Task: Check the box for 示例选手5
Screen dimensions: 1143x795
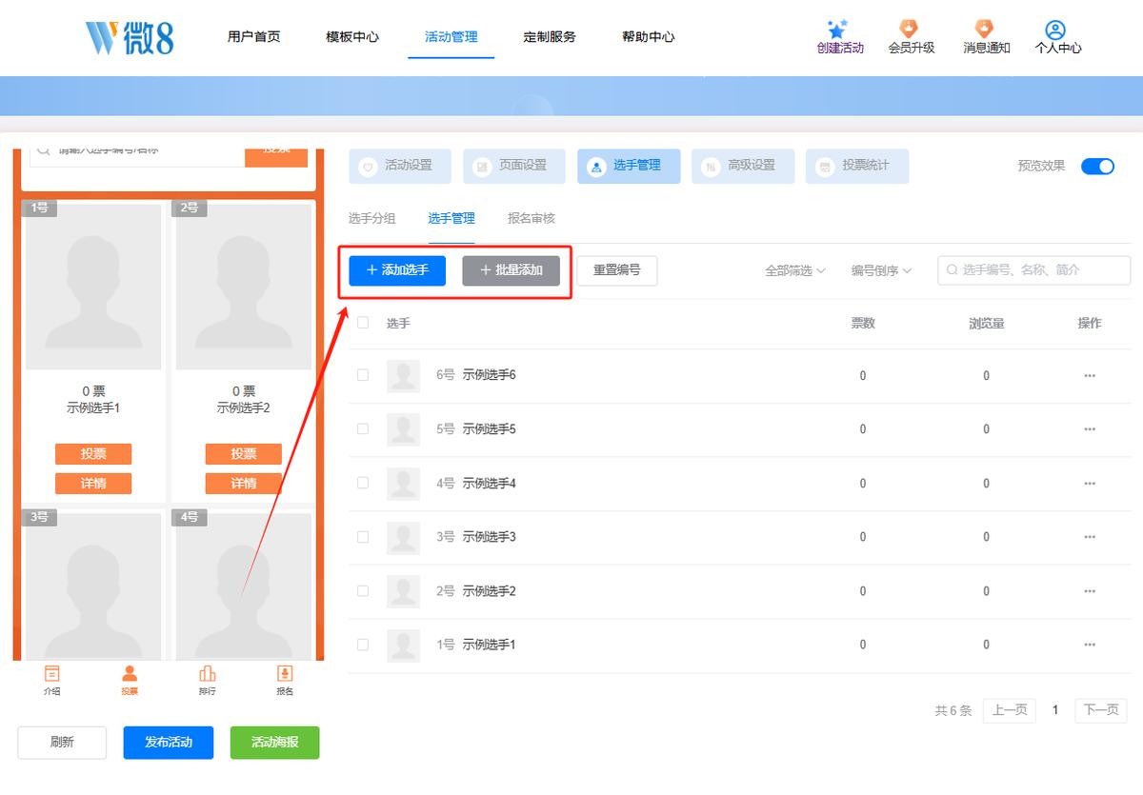Action: pyautogui.click(x=363, y=429)
